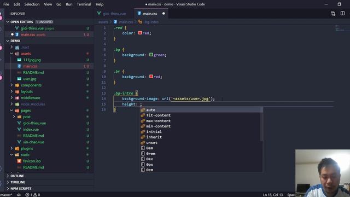Click the red color swatch on line 10
This screenshot has height=197, width=350.
coord(151,77)
